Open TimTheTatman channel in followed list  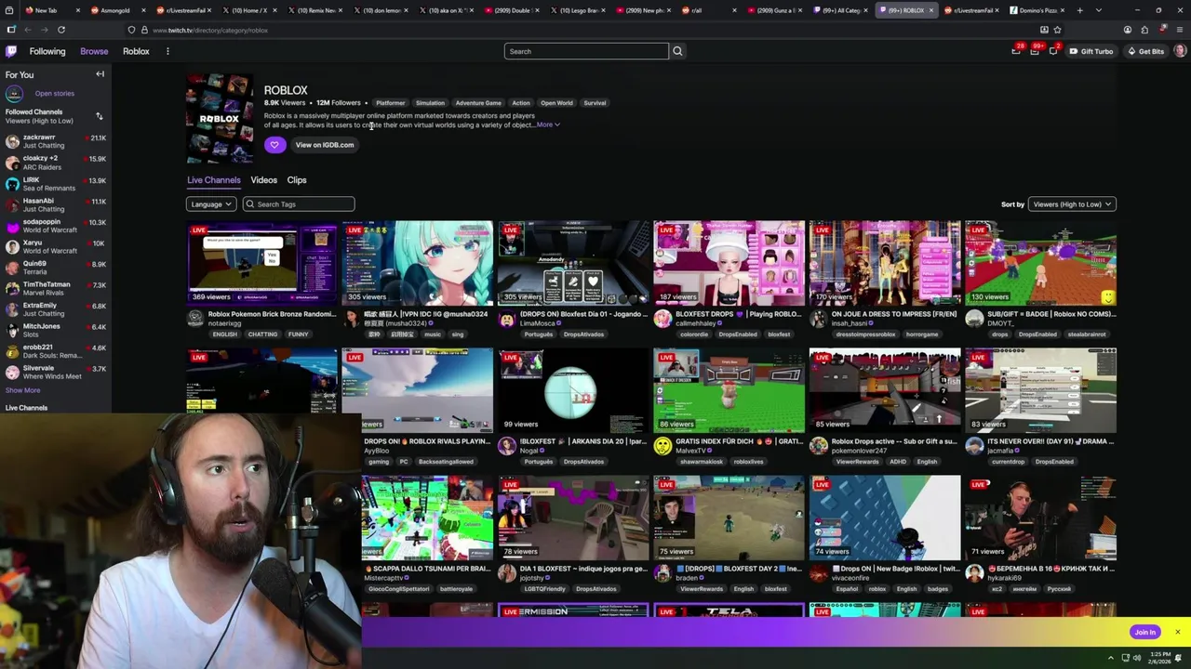(56, 288)
